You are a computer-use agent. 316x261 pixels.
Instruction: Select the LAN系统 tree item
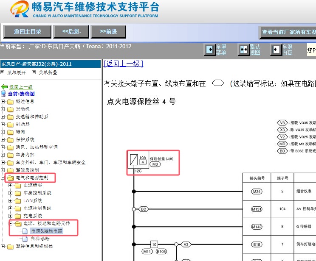coord(33,201)
